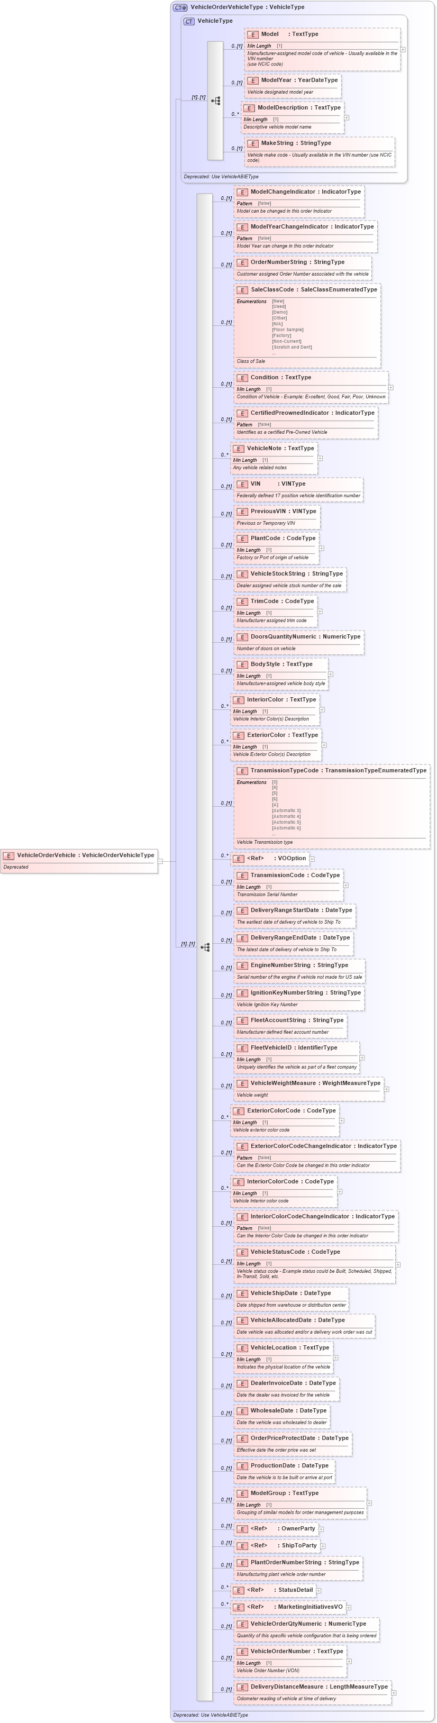
Task: Expand the VehicleWeightMeasure plus box
Action: point(387,1090)
